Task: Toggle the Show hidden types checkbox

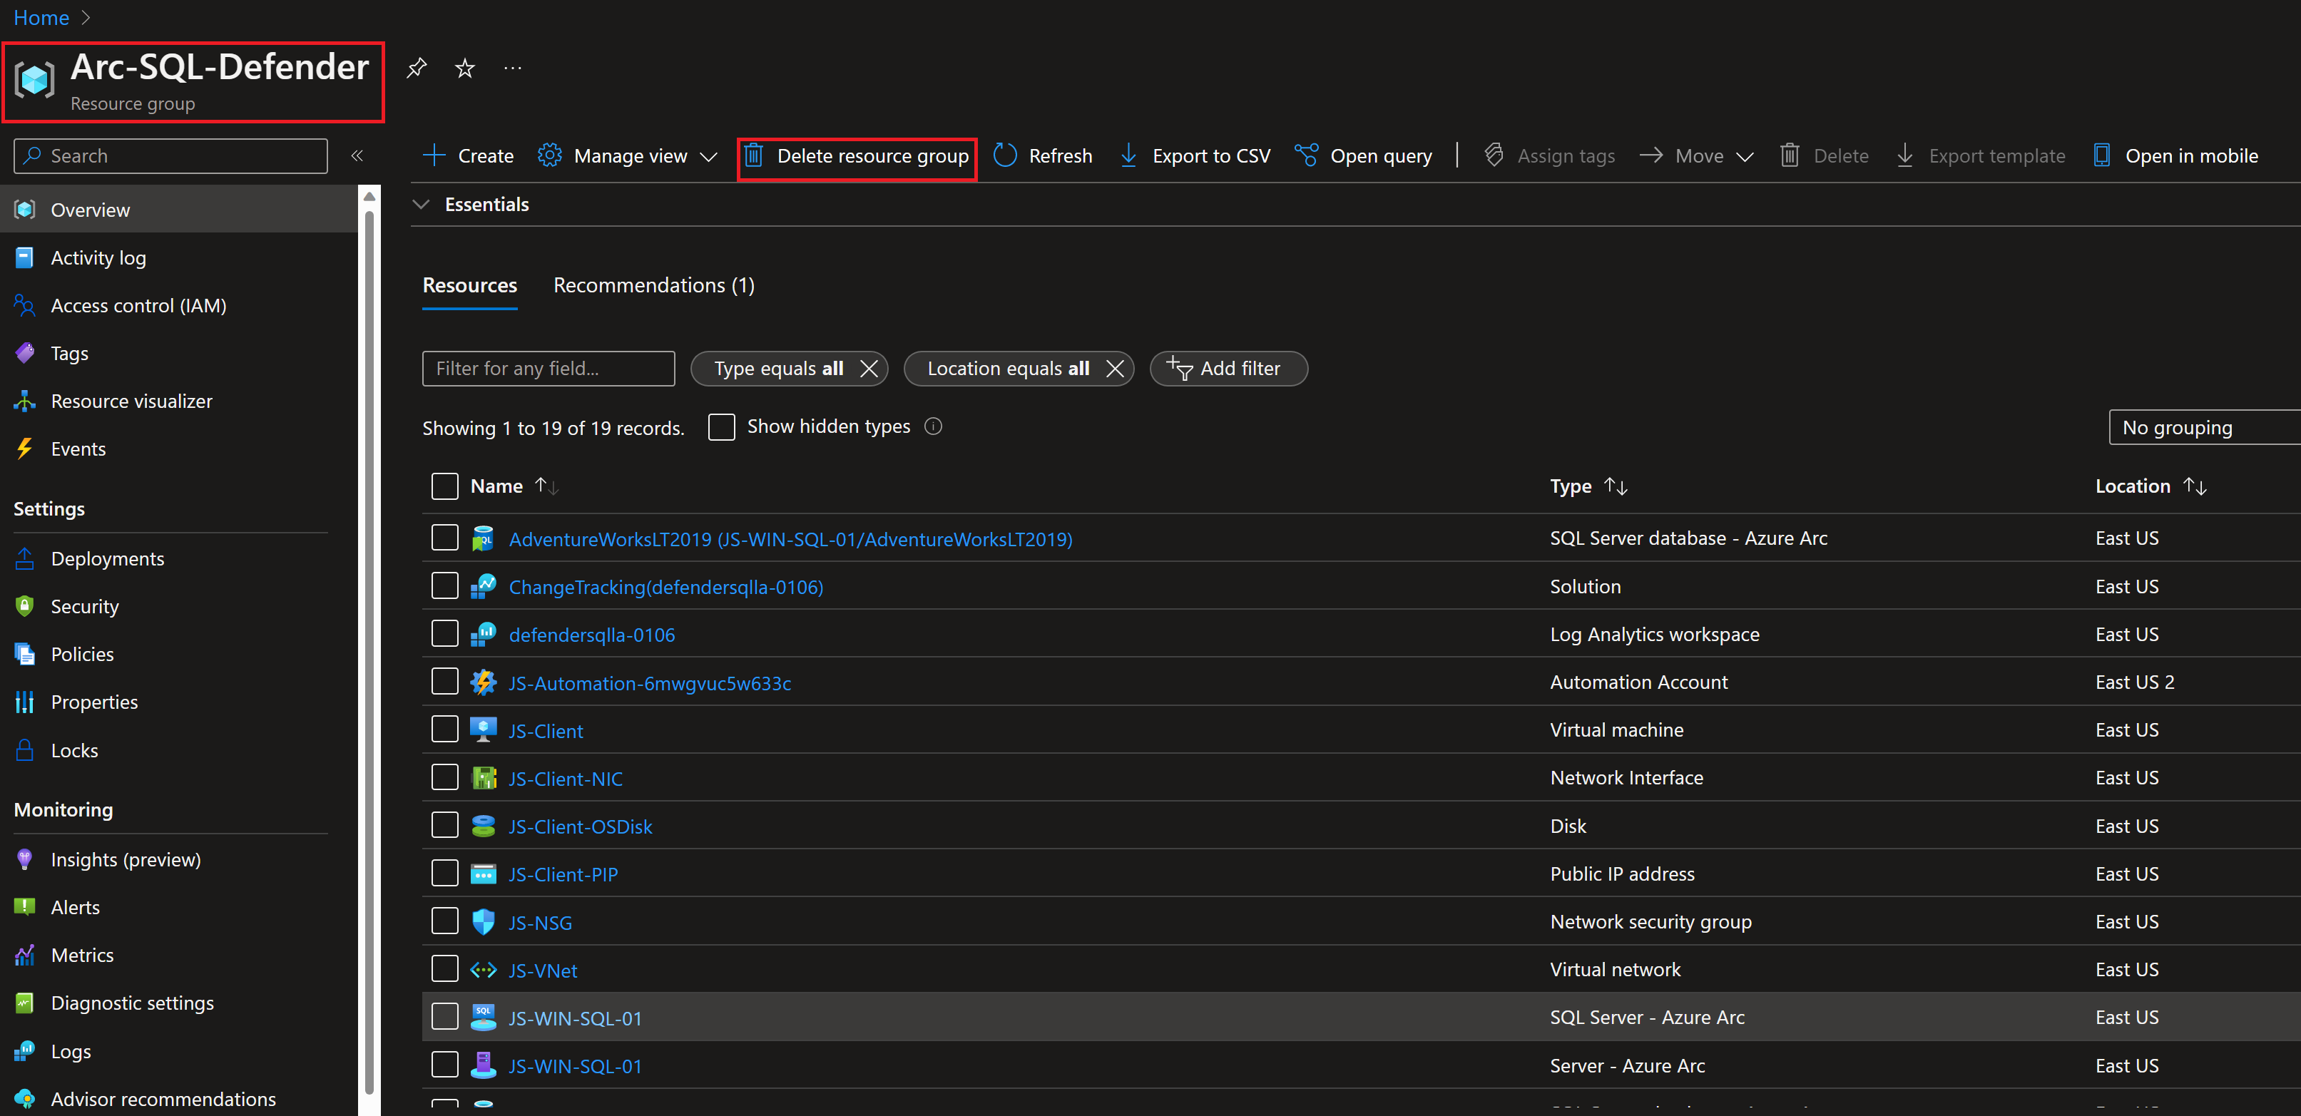Action: (x=721, y=426)
